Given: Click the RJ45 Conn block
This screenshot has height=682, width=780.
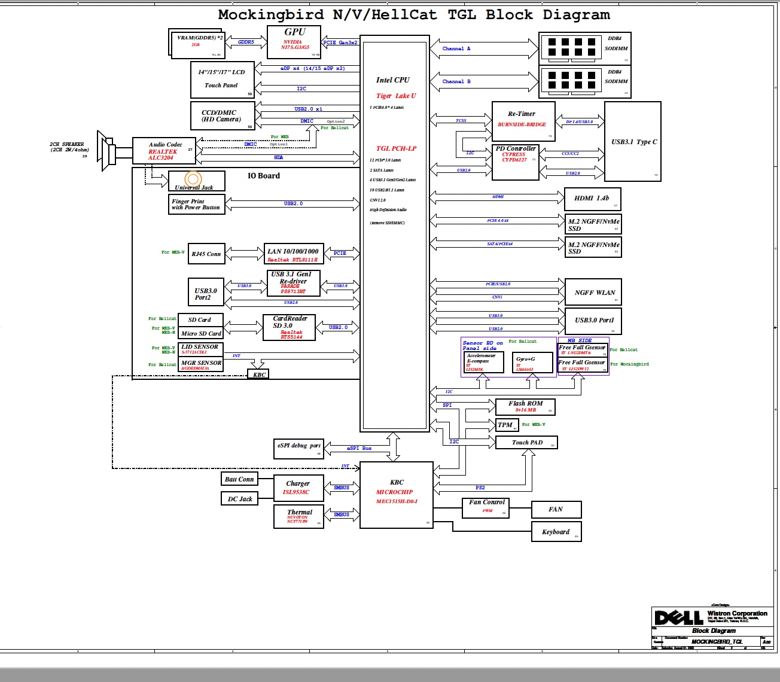Looking at the screenshot, I should [206, 254].
